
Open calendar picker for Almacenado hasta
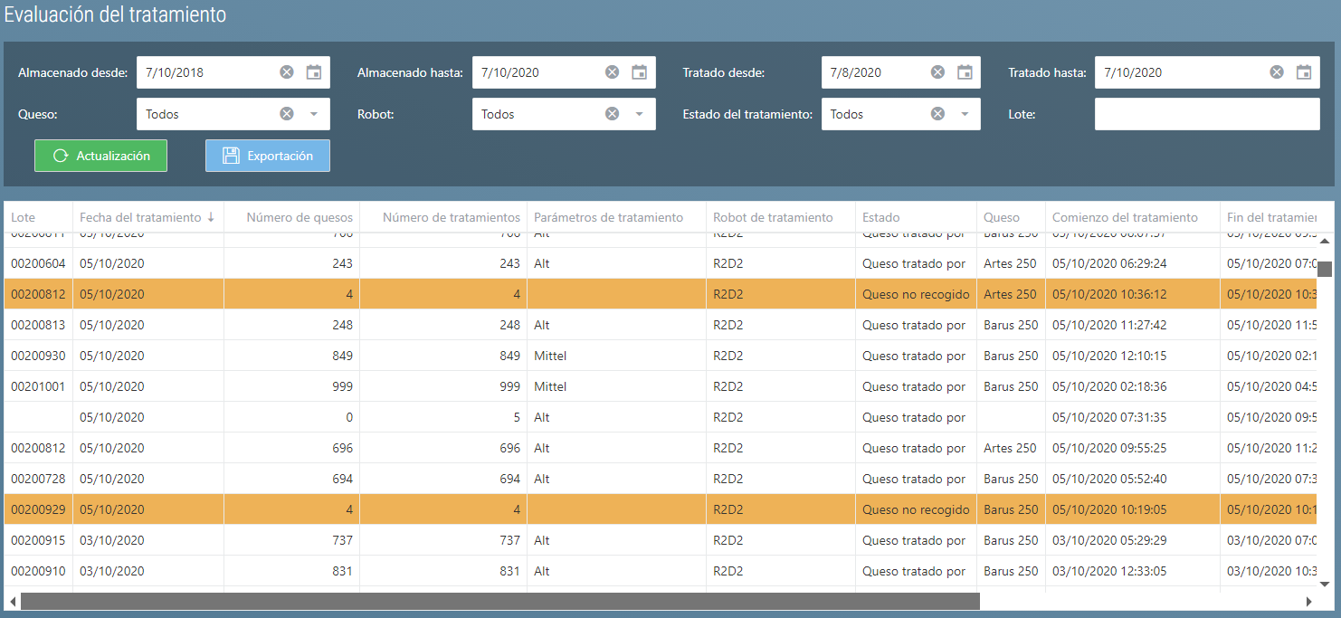[x=640, y=72]
